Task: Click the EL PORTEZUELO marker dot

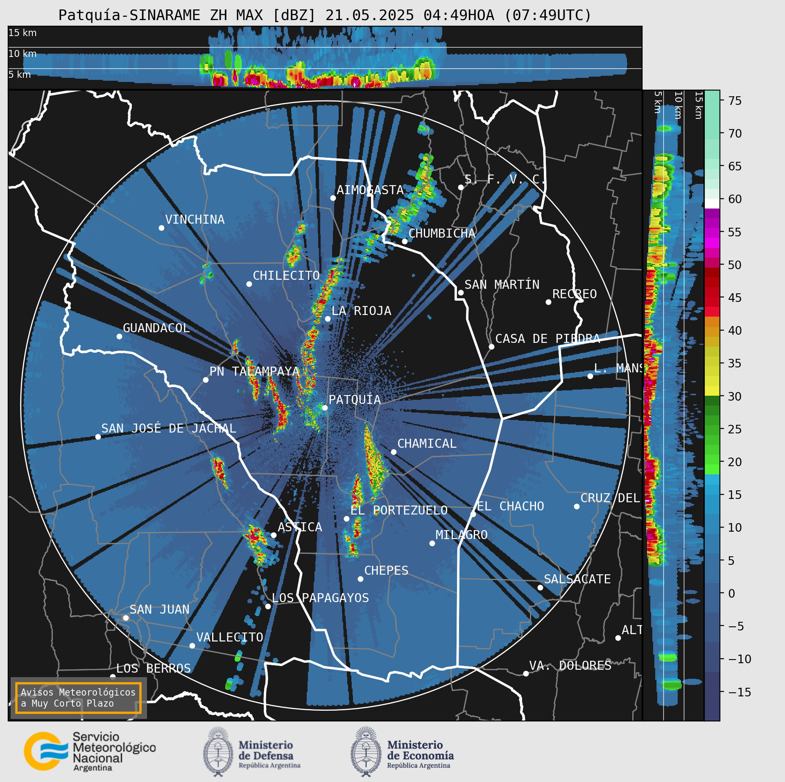Action: 346,519
